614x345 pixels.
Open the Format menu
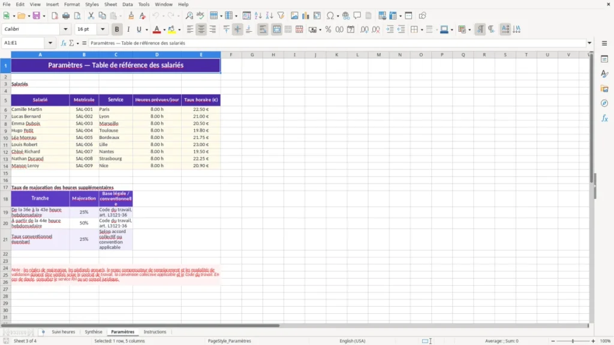click(x=72, y=4)
